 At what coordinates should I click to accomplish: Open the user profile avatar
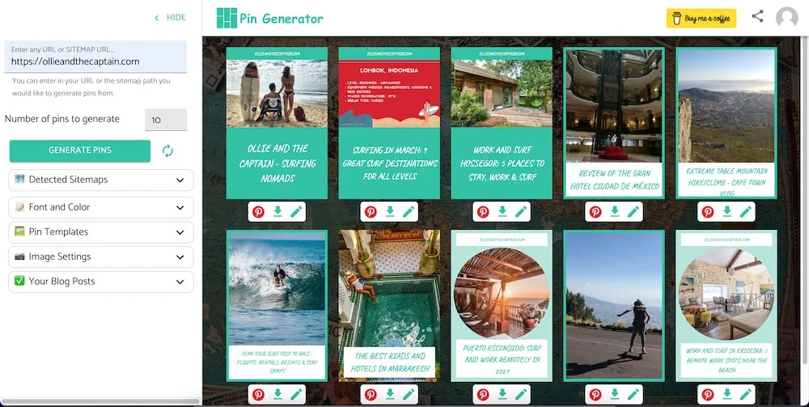tap(786, 17)
